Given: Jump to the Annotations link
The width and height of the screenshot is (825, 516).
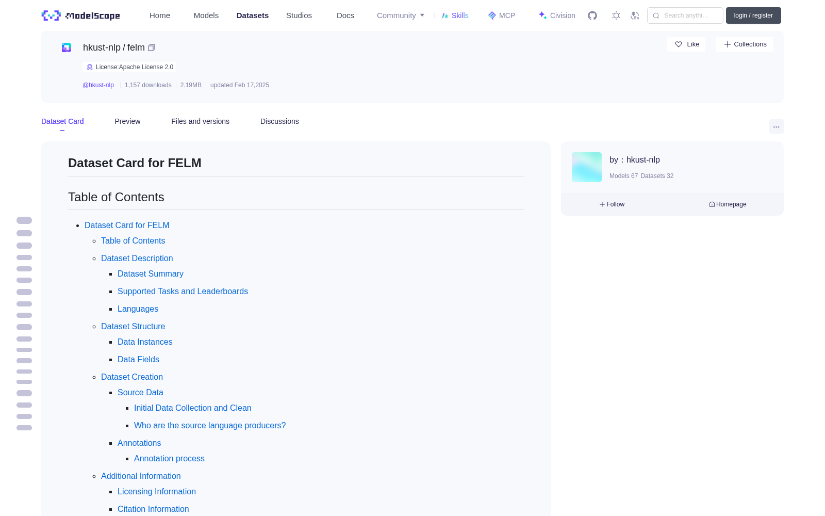Looking at the screenshot, I should pos(139,443).
